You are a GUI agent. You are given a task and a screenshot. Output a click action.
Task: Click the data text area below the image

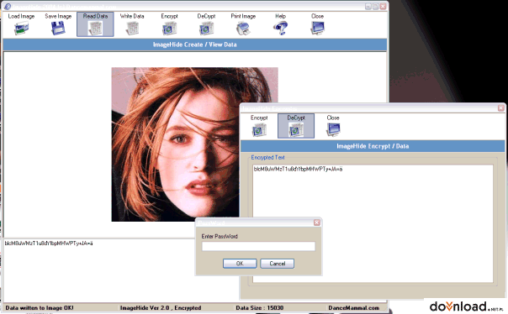(x=99, y=270)
